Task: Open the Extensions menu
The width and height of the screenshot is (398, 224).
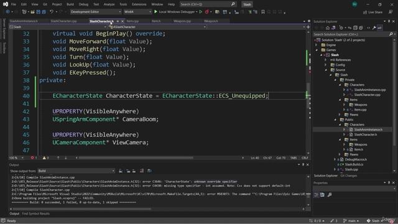Action: coord(139,4)
